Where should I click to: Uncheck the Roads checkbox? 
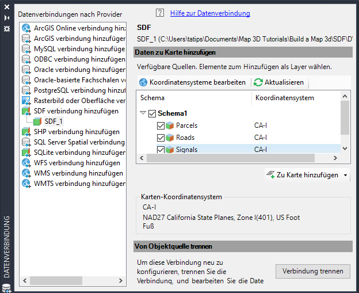point(161,138)
